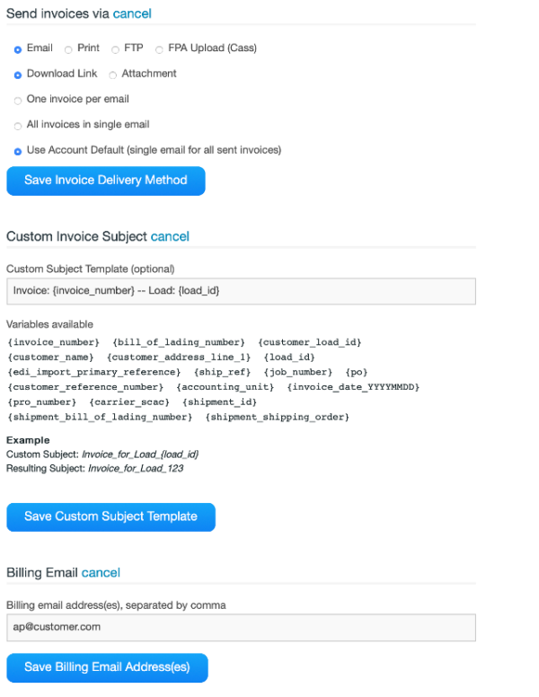The height and width of the screenshot is (697, 539).
Task: Click the {customer_name} variable text
Action: [x=49, y=357]
